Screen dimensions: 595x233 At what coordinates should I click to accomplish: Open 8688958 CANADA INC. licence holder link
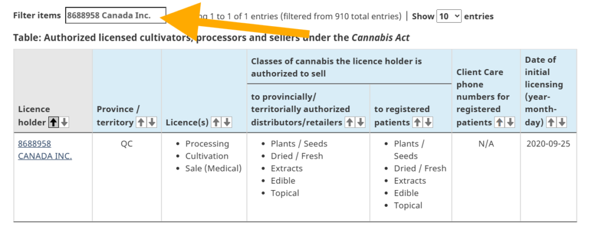(x=45, y=150)
